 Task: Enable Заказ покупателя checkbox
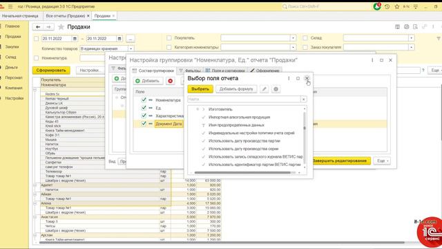[305, 47]
